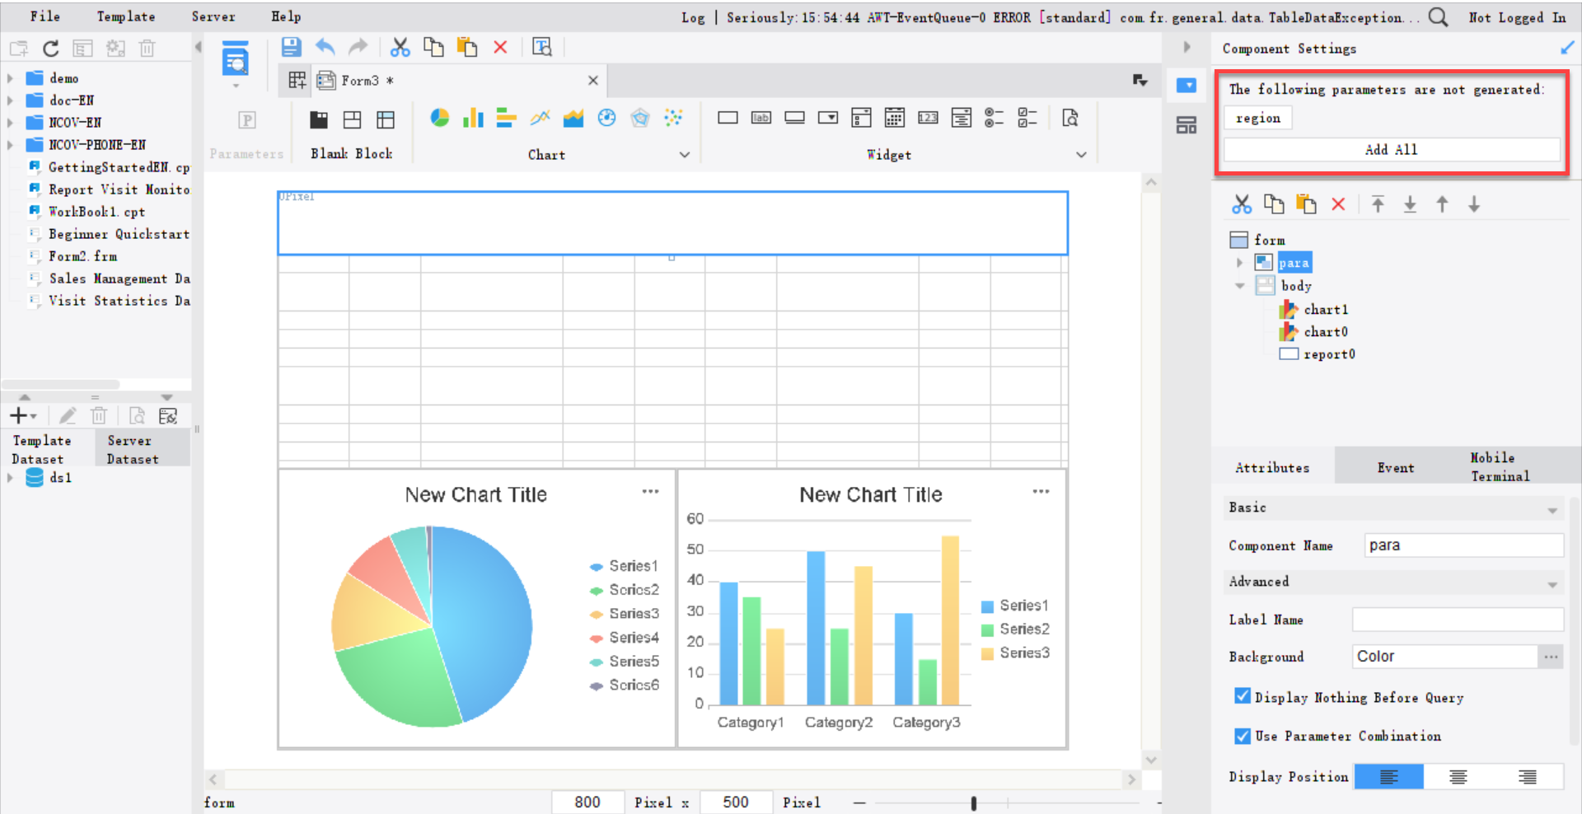Expand the demo folder
This screenshot has height=814, width=1582.
coord(10,78)
